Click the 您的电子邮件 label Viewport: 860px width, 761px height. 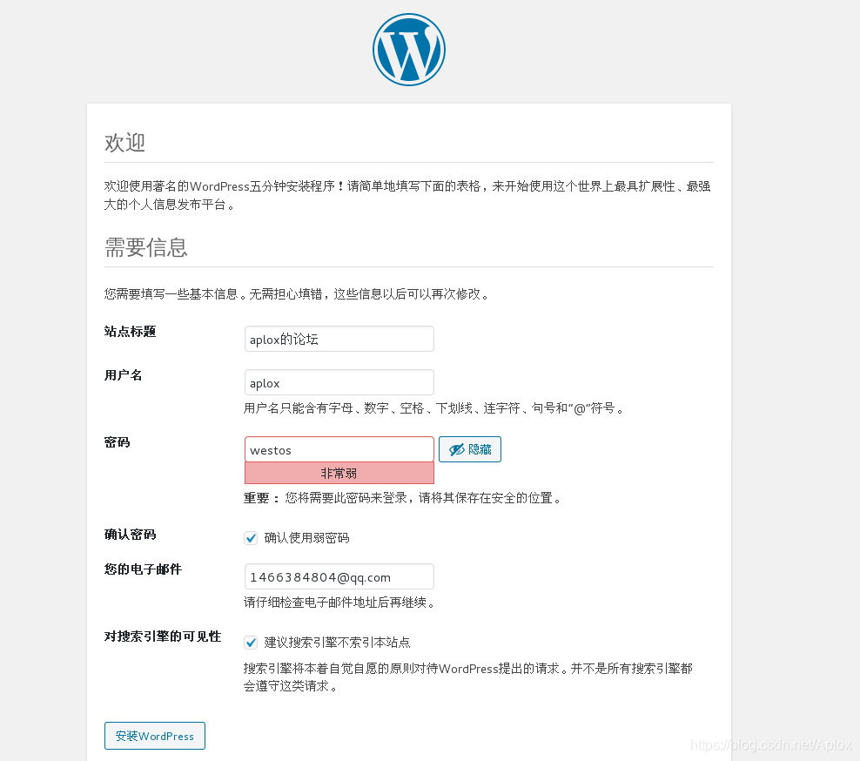143,569
